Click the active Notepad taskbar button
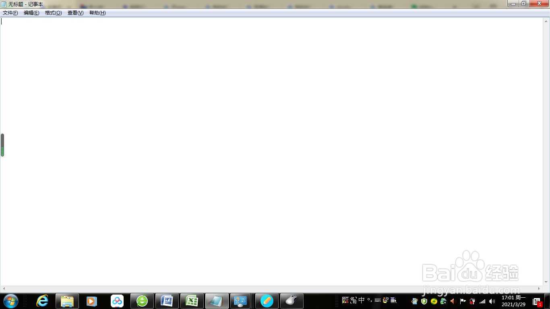Viewport: 550px width, 309px height. pyautogui.click(x=217, y=301)
